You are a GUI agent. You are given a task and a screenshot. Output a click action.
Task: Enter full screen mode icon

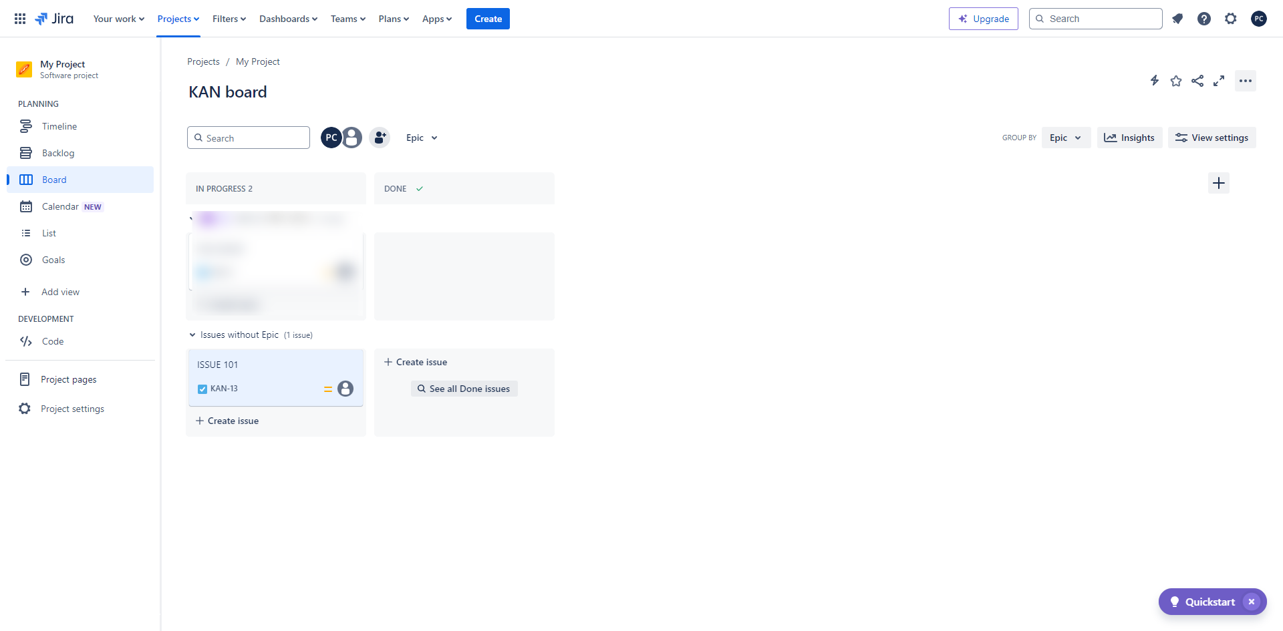click(1219, 81)
